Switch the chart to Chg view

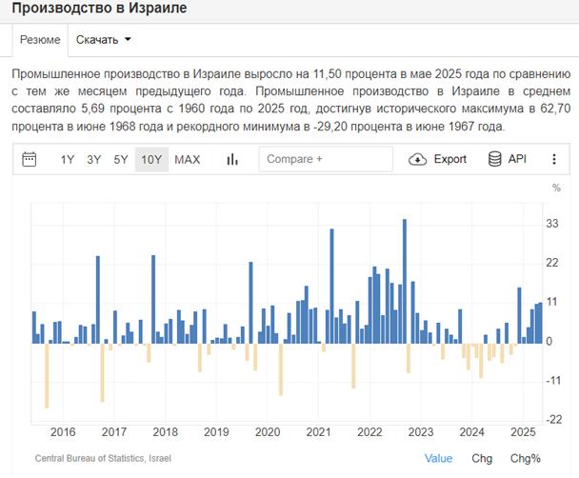pyautogui.click(x=482, y=458)
